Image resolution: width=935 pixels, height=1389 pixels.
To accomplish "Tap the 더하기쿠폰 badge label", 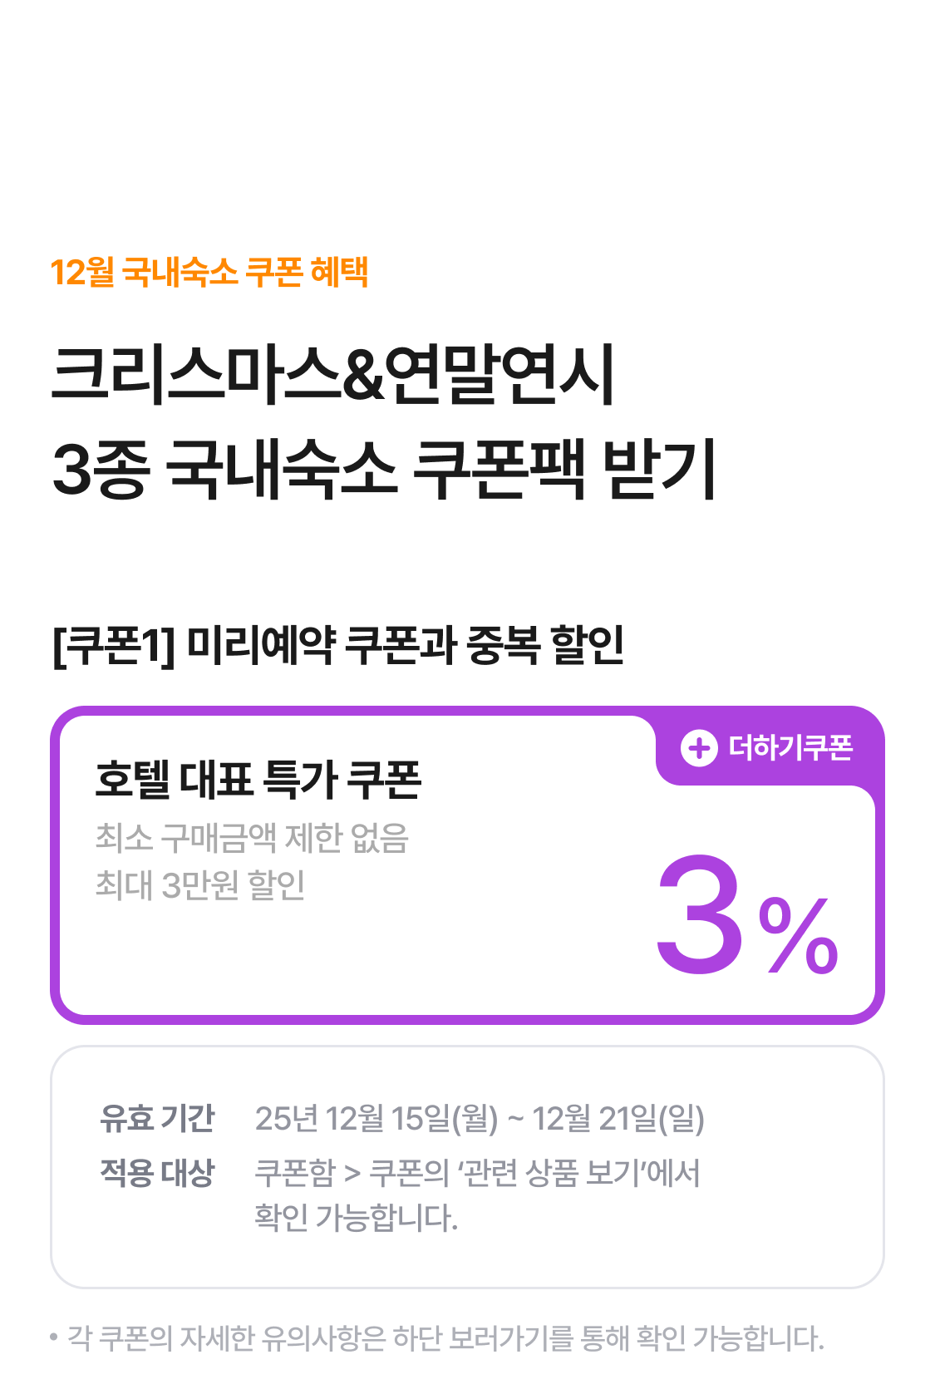I will (x=790, y=748).
